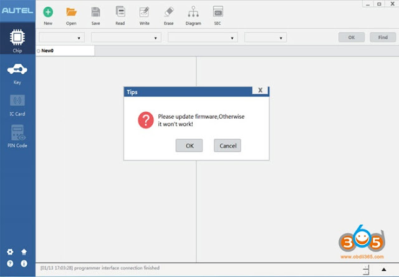Image resolution: width=399 pixels, height=277 pixels.
Task: Open settings via the gear icon
Action: point(10,252)
